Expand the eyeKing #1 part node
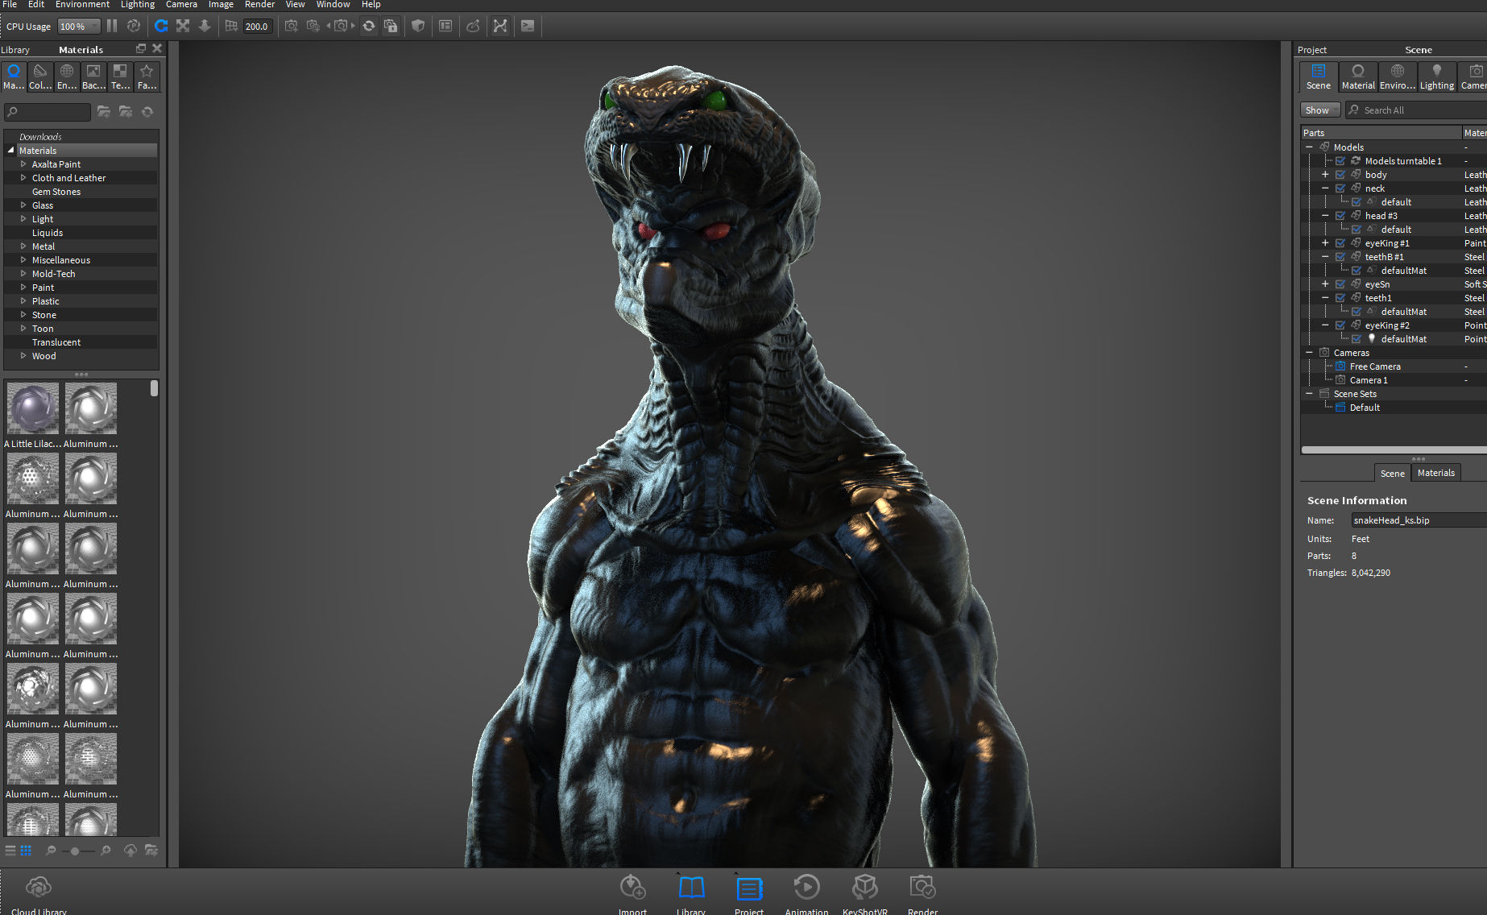 pos(1325,243)
